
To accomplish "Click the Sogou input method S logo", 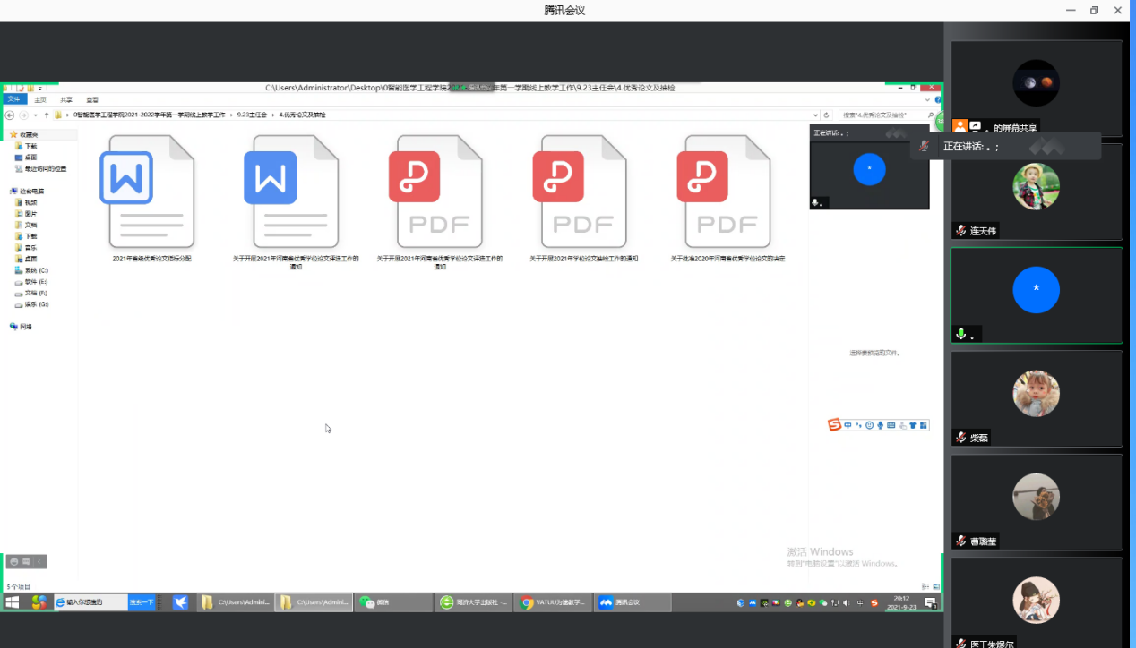I will click(834, 425).
